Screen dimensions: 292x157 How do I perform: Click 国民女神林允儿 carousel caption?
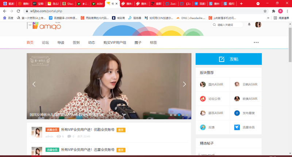pos(67,115)
